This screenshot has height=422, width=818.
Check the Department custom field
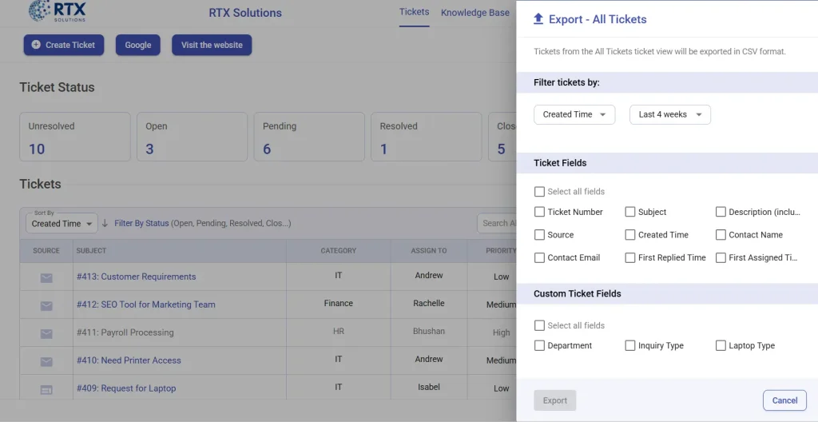point(539,345)
